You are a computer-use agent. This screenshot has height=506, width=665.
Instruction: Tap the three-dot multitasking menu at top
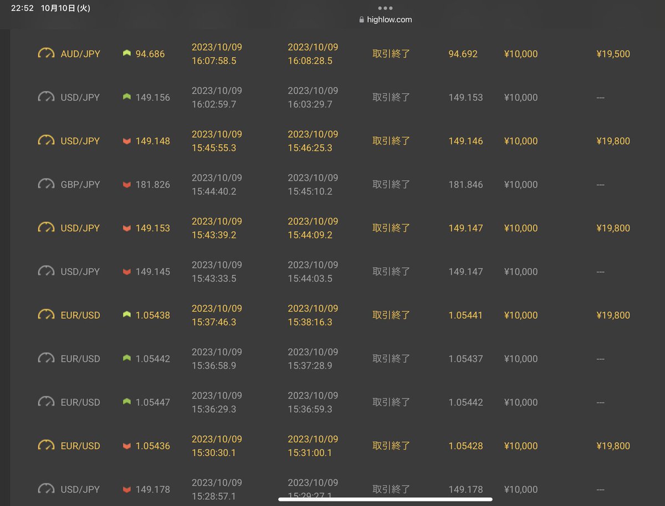click(x=385, y=8)
